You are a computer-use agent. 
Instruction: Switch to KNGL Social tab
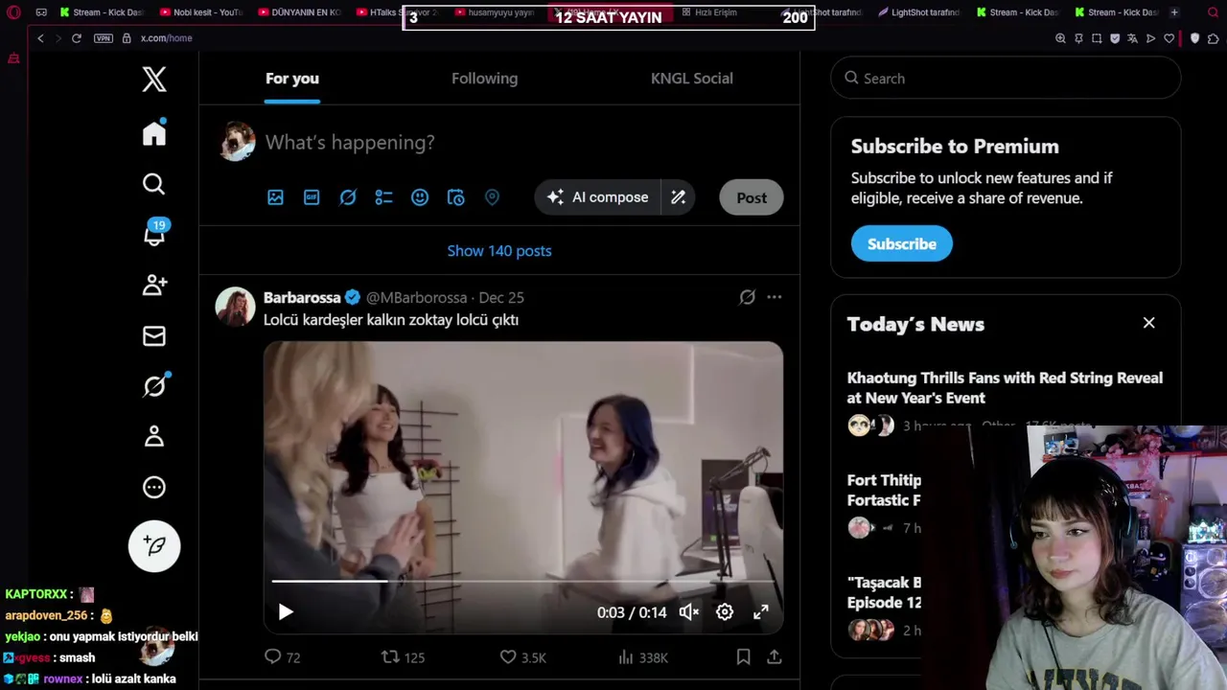(x=692, y=79)
